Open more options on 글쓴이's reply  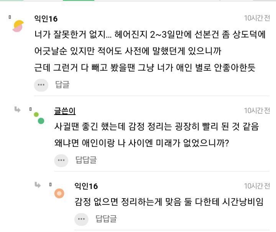click(61, 160)
